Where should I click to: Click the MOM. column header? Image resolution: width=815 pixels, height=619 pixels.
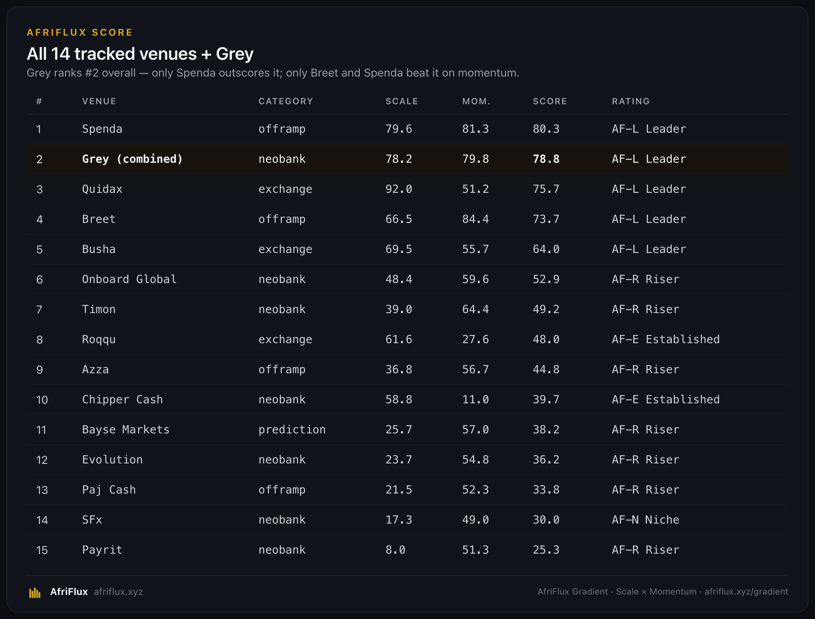(476, 101)
